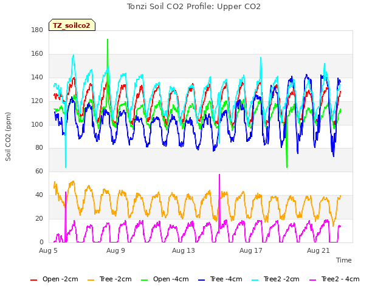Click the green spike peak near Aug 8
This screenshot has width=389, height=291.
pyautogui.click(x=108, y=39)
